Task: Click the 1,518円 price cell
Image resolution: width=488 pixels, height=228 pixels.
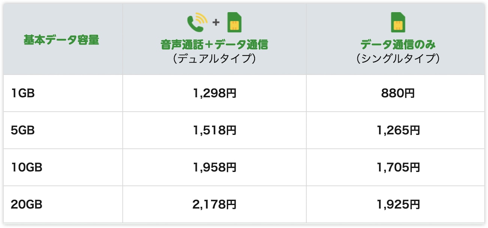Action: (x=215, y=130)
